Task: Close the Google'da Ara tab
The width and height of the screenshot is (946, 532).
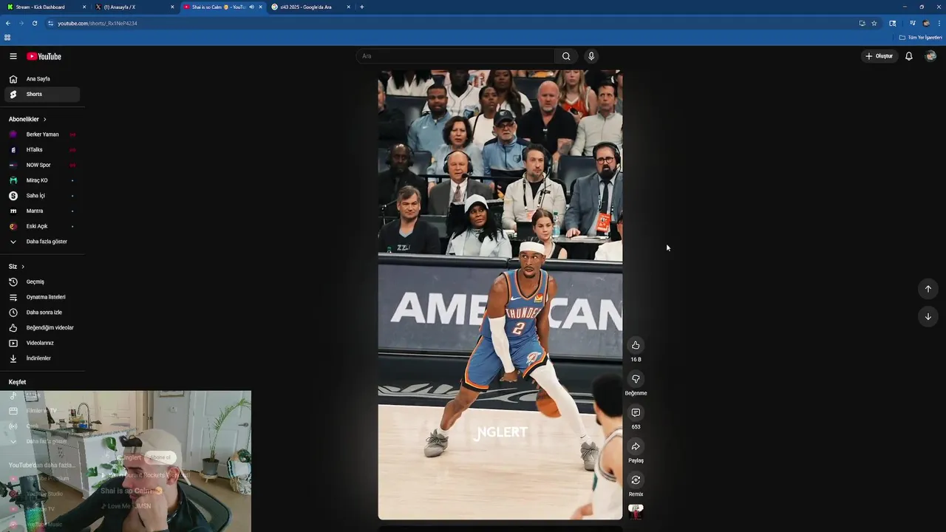Action: [348, 7]
